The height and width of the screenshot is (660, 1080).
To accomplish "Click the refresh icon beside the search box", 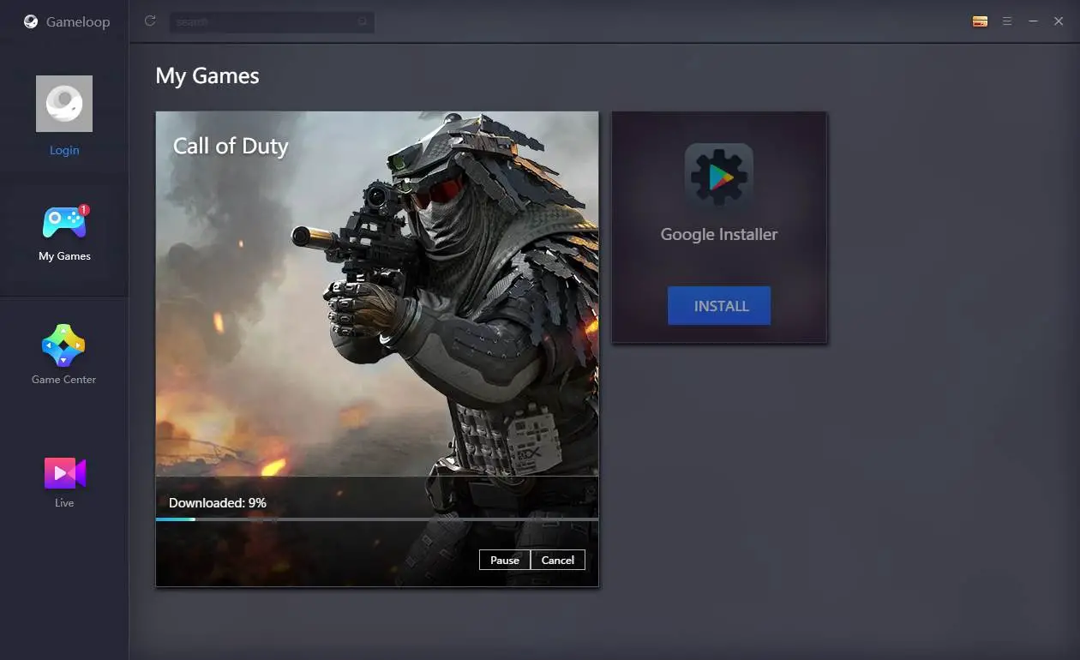I will pos(150,21).
